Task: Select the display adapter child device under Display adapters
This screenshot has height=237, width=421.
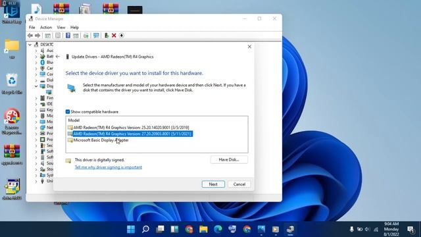Action: pyautogui.click(x=49, y=92)
